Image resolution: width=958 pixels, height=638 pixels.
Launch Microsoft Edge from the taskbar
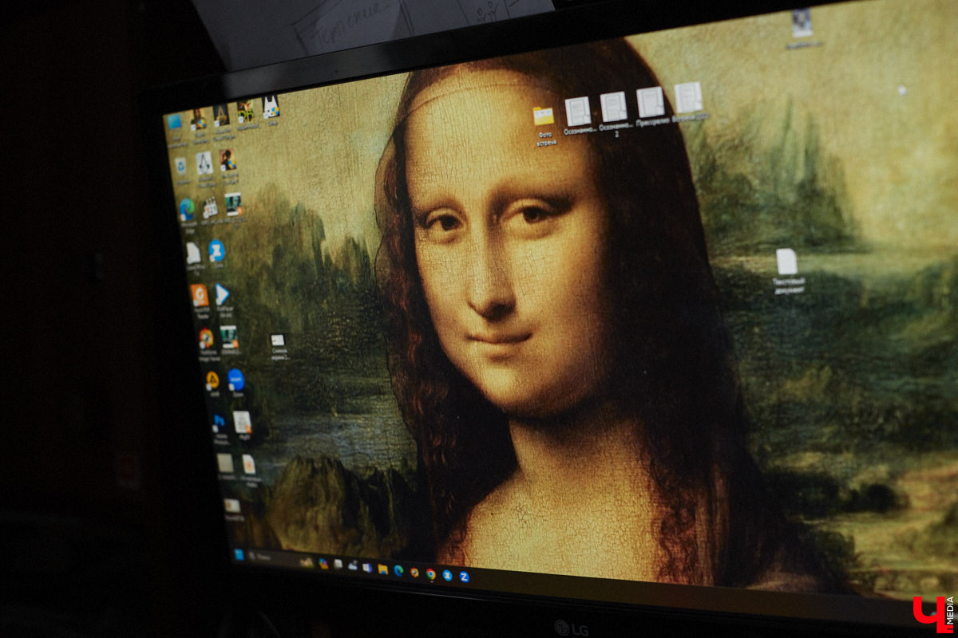pos(398,570)
